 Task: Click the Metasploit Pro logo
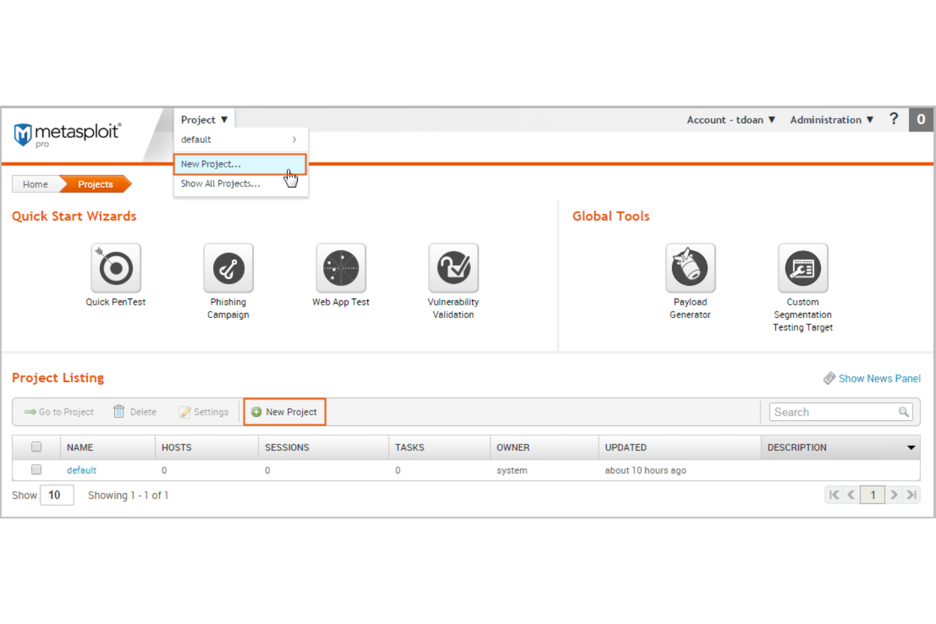pos(67,134)
